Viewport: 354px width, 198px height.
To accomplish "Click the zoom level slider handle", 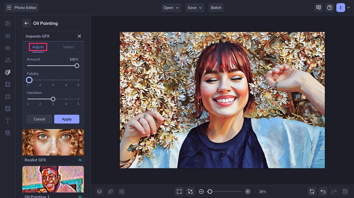I will [x=210, y=192].
